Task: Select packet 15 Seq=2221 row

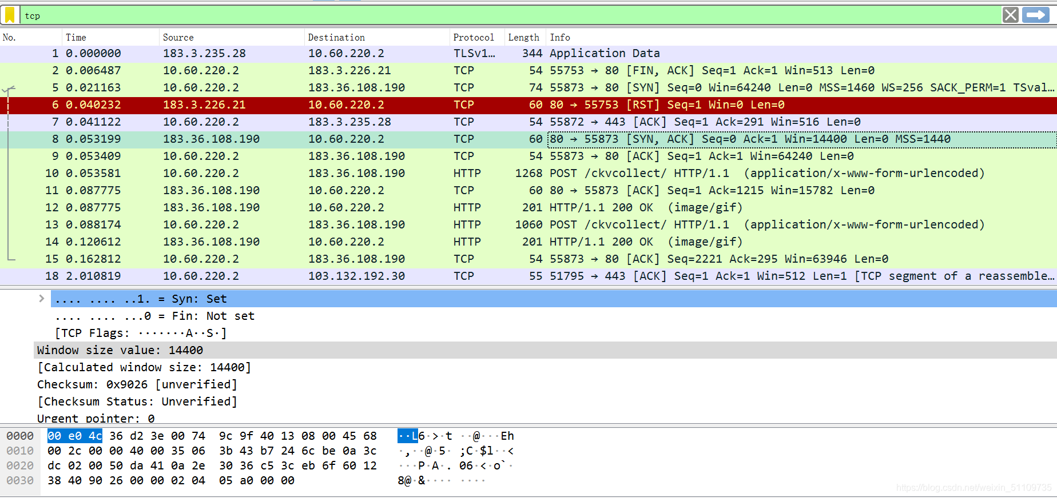Action: [528, 259]
